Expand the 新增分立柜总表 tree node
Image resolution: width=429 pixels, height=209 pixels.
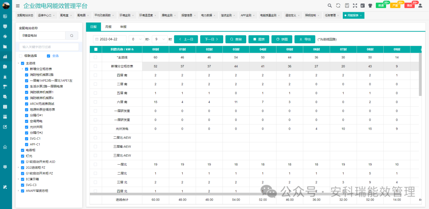pyautogui.click(x=22, y=69)
